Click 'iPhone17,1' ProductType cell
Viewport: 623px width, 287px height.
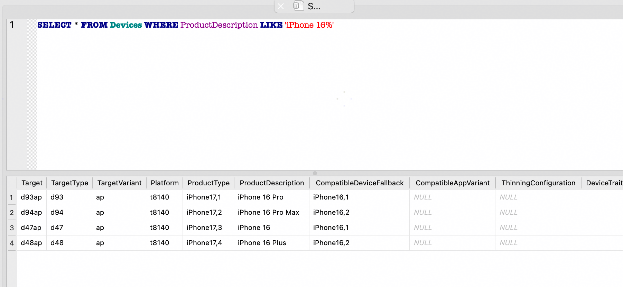[208, 197]
